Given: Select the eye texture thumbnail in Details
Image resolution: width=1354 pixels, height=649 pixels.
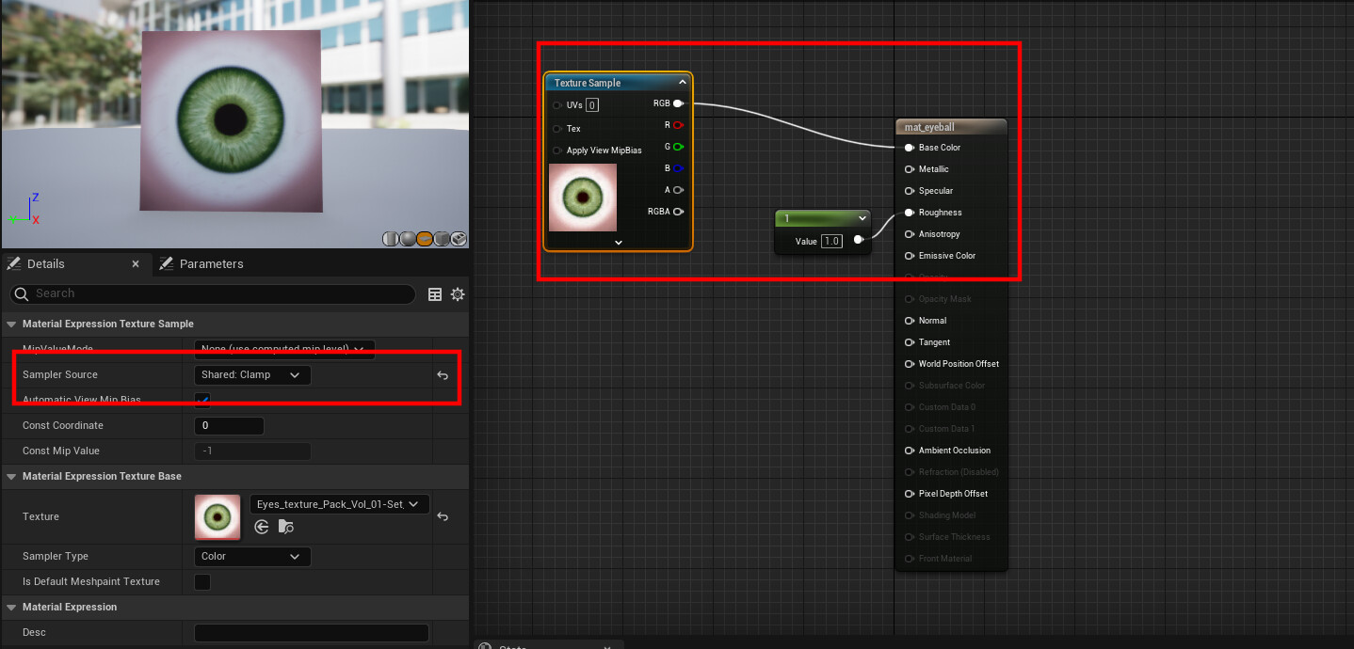Looking at the screenshot, I should [x=218, y=516].
